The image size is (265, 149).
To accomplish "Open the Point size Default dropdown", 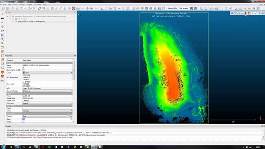I will [47, 103].
